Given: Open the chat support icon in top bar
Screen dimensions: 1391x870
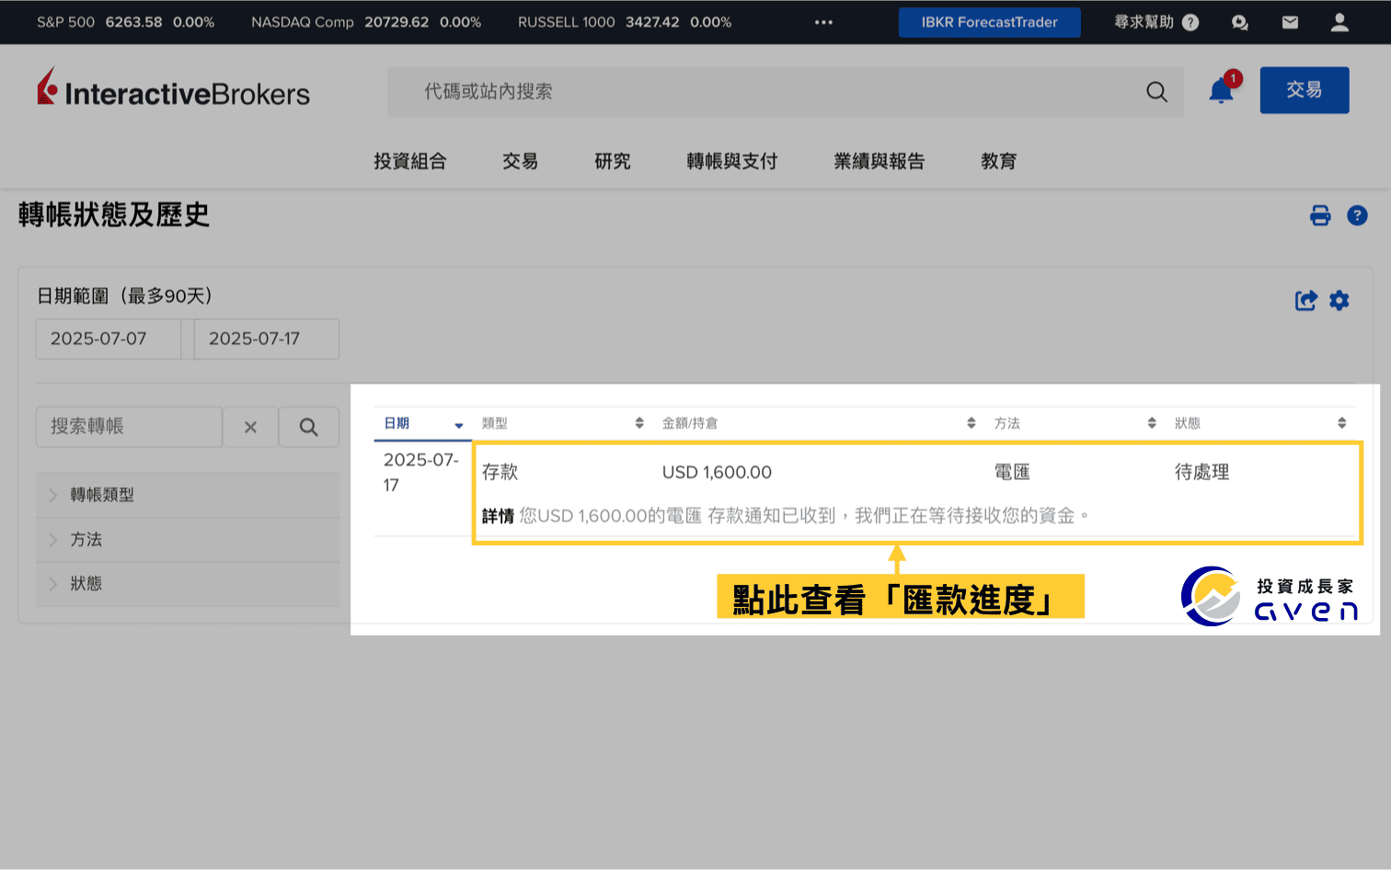Looking at the screenshot, I should point(1240,22).
